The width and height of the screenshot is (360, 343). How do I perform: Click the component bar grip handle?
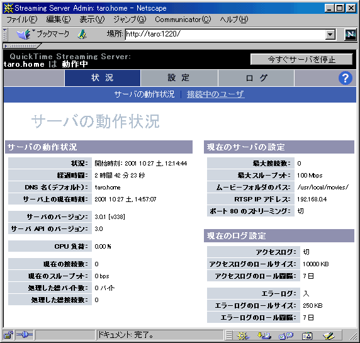click(x=229, y=335)
